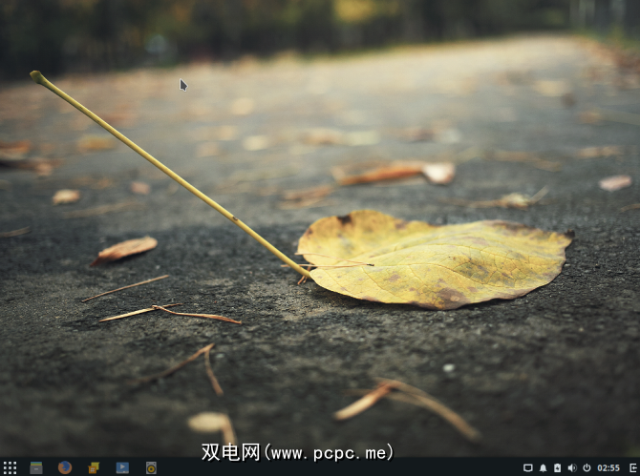The width and height of the screenshot is (640, 476).
Task: Open the notifications bell icon
Action: tap(543, 467)
